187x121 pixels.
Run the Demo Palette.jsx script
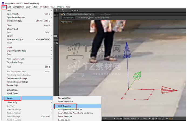click(77, 116)
